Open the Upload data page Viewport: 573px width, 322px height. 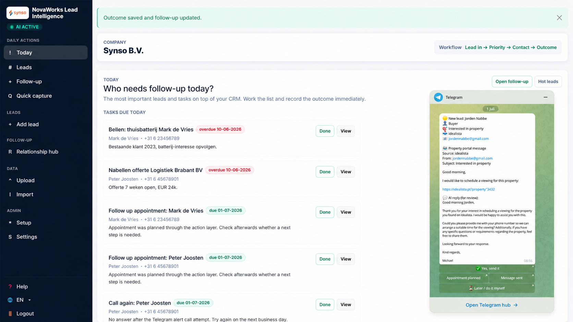46,180
